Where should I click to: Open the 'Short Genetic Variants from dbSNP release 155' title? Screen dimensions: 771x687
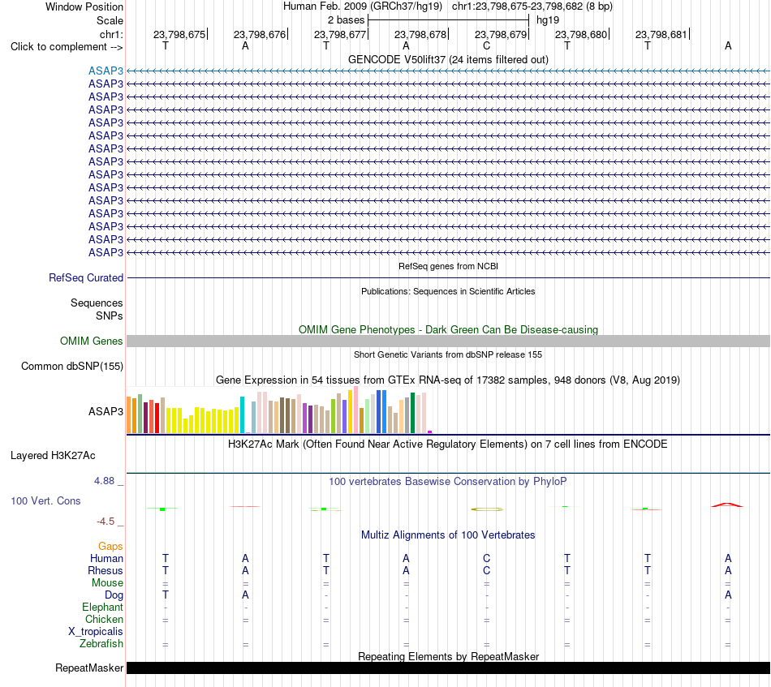448,354
